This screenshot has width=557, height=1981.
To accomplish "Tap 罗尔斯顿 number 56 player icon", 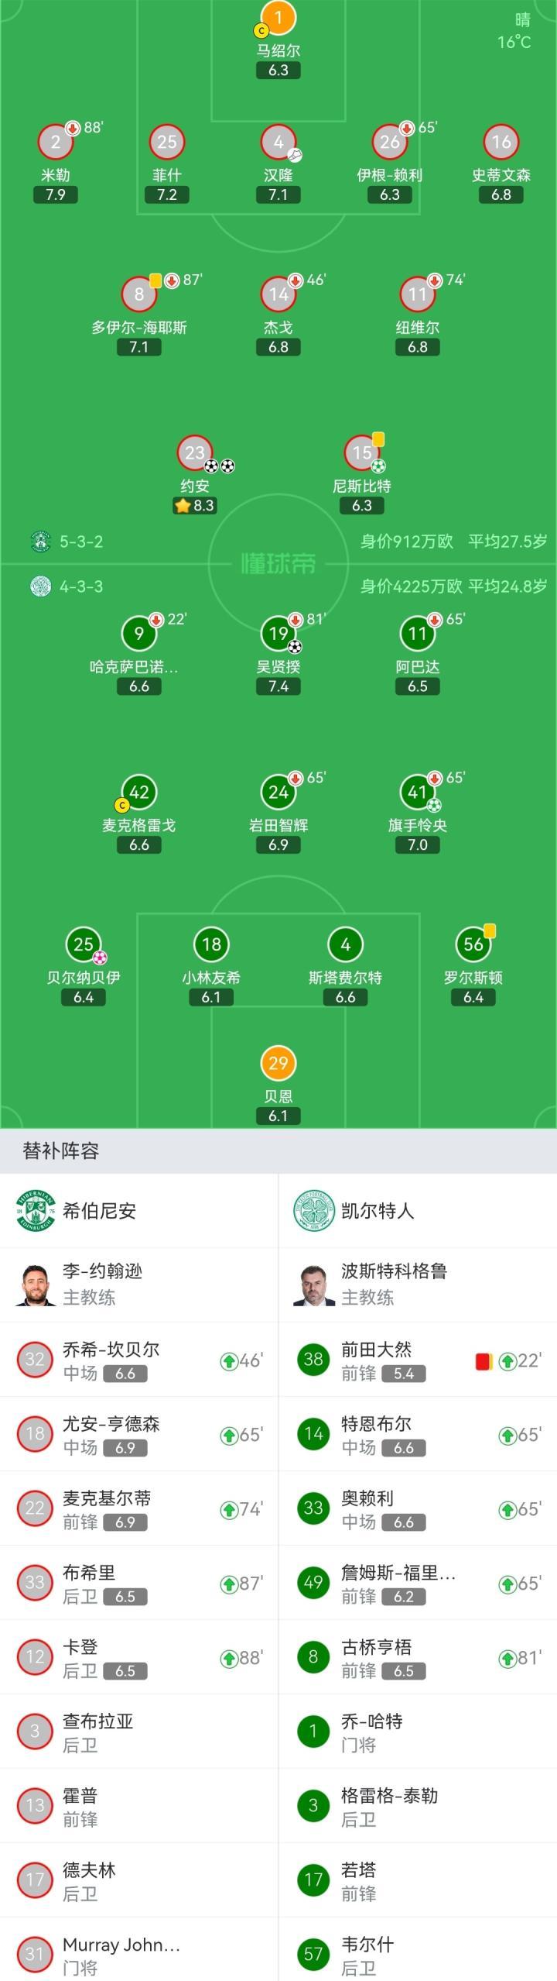I will click(473, 944).
